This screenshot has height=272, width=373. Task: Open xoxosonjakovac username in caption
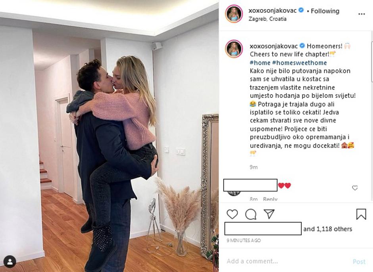click(x=274, y=46)
